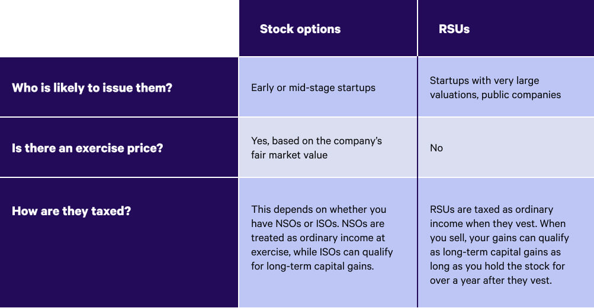Click the 'you sell, your gains can qualify' line
This screenshot has height=308, width=594.
pos(499,238)
